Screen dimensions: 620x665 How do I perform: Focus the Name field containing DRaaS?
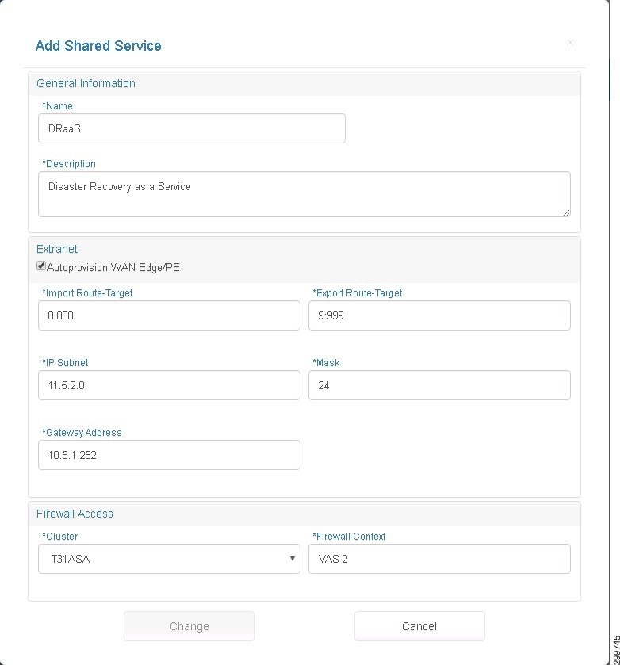tap(191, 128)
